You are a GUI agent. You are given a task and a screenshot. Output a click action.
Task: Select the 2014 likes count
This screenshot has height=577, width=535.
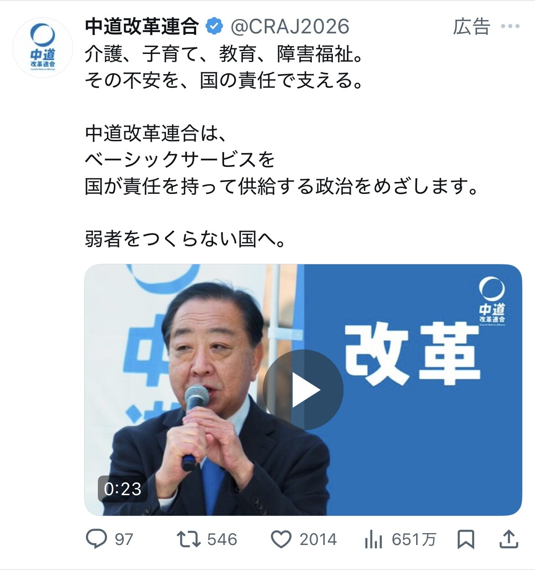point(318,540)
